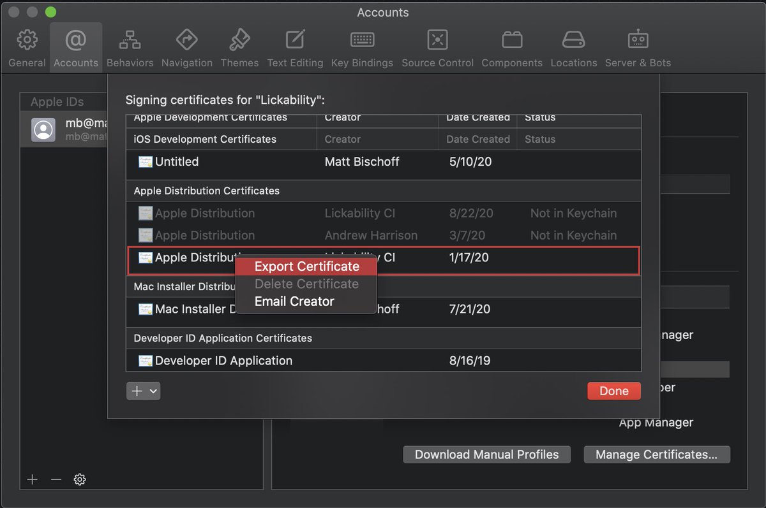Open Key Bindings preferences

[362, 48]
